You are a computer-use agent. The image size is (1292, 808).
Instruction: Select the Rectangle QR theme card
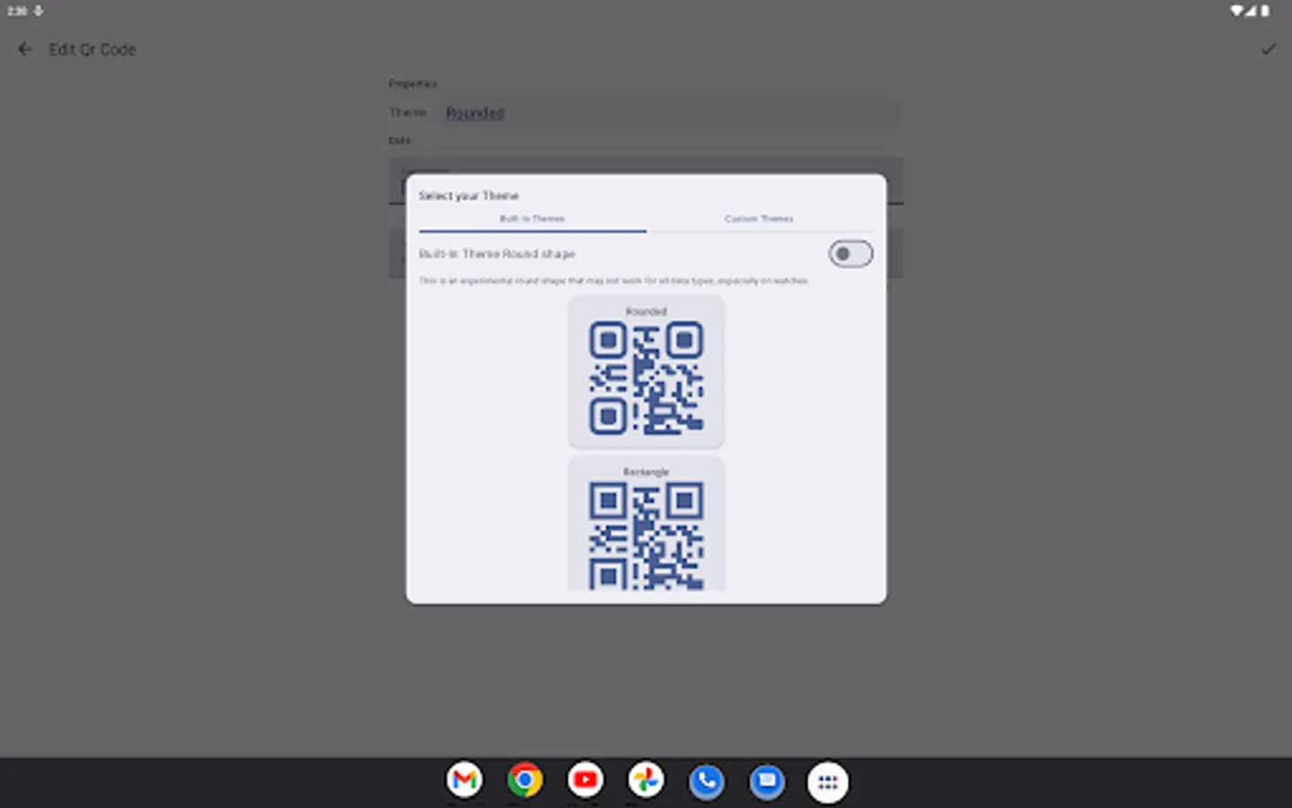(x=646, y=523)
